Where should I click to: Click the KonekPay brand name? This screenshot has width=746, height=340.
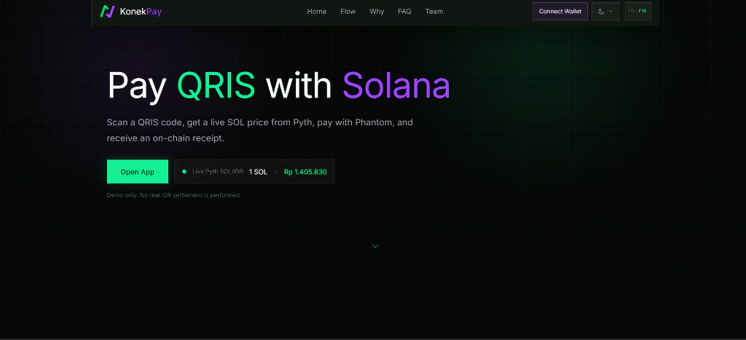[141, 12]
